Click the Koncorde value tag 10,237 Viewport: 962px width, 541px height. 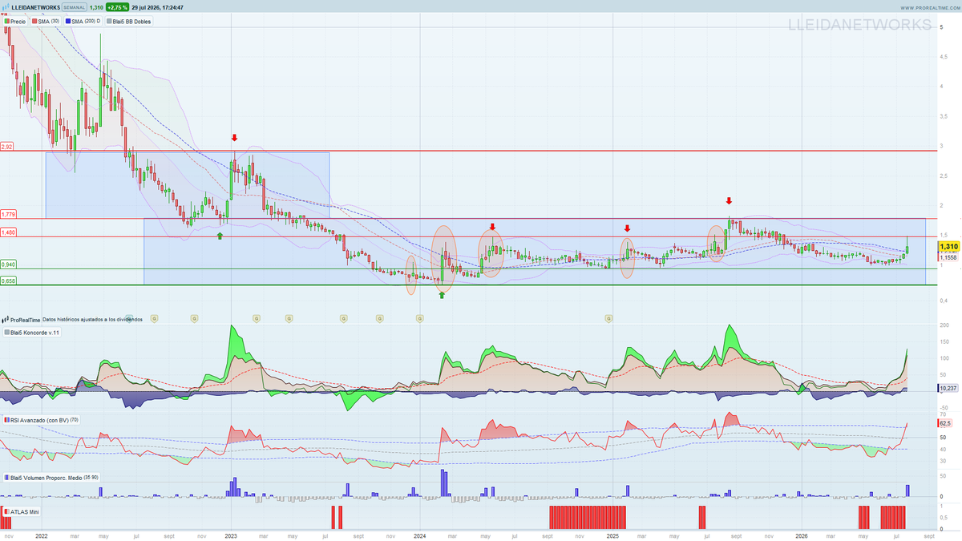tap(948, 388)
